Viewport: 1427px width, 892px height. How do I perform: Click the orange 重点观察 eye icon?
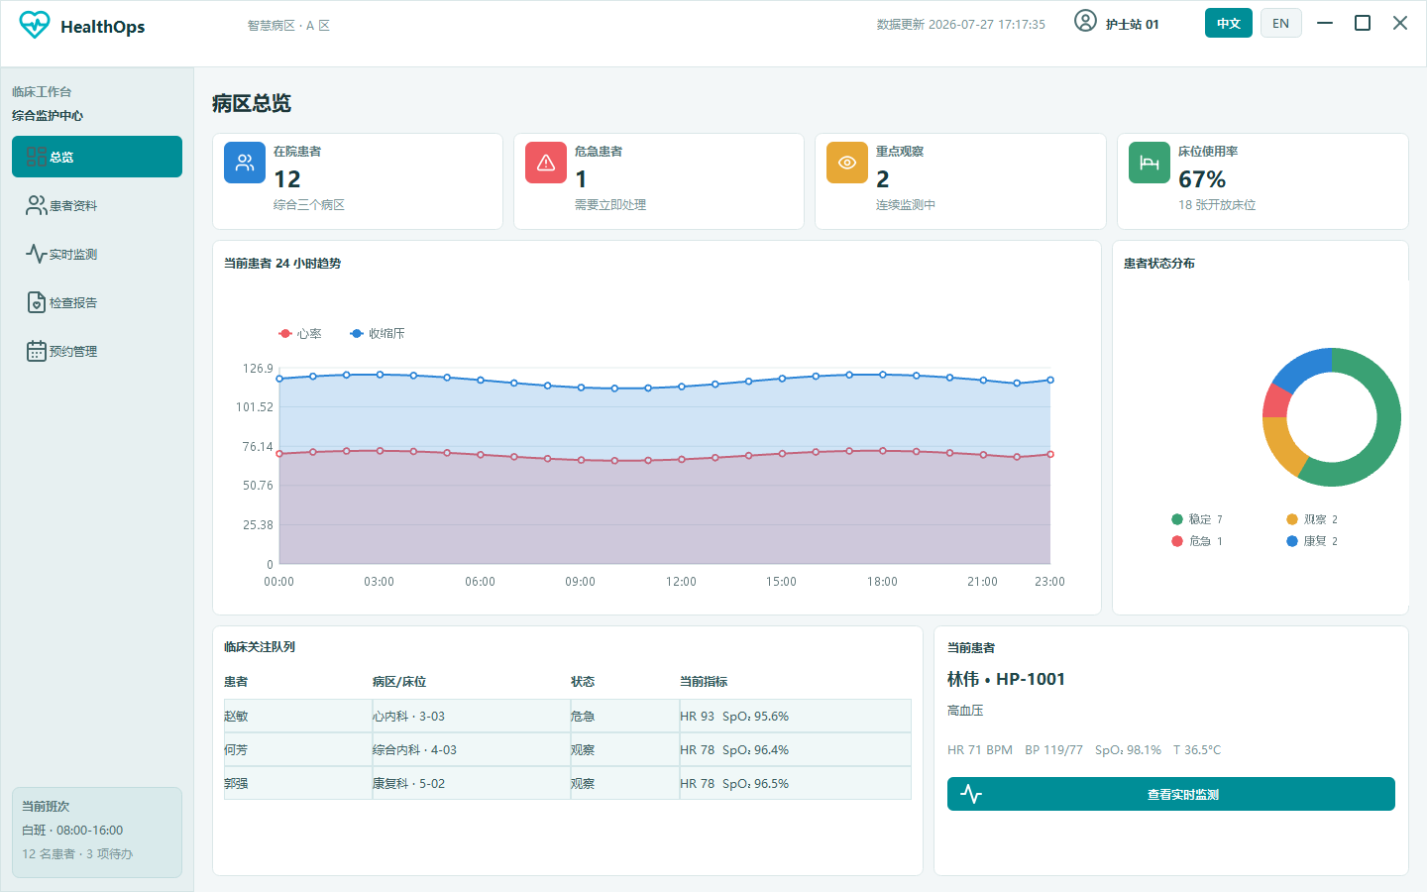coord(846,163)
